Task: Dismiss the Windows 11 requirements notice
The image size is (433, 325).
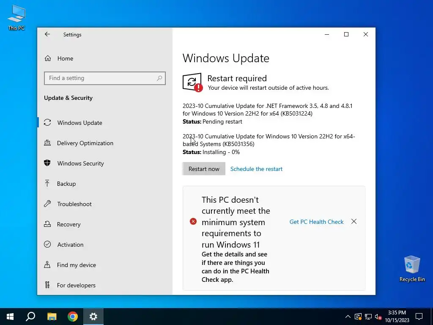Action: pyautogui.click(x=354, y=221)
